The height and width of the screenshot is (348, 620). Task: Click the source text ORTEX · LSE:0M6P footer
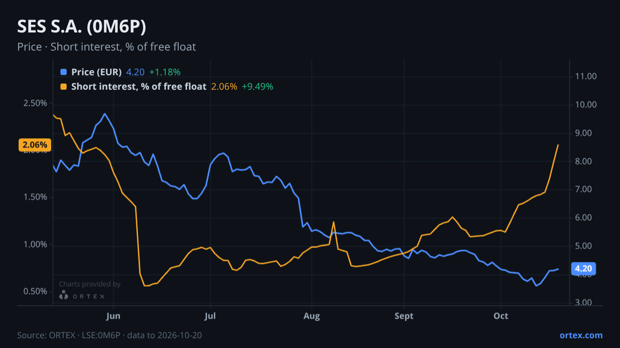(110, 335)
